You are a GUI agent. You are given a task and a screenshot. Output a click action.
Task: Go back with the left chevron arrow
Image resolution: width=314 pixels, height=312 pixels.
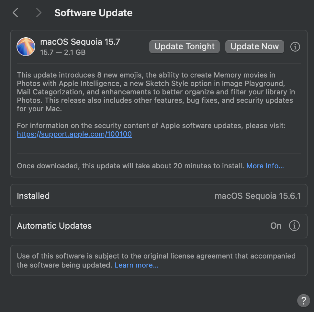(x=16, y=13)
